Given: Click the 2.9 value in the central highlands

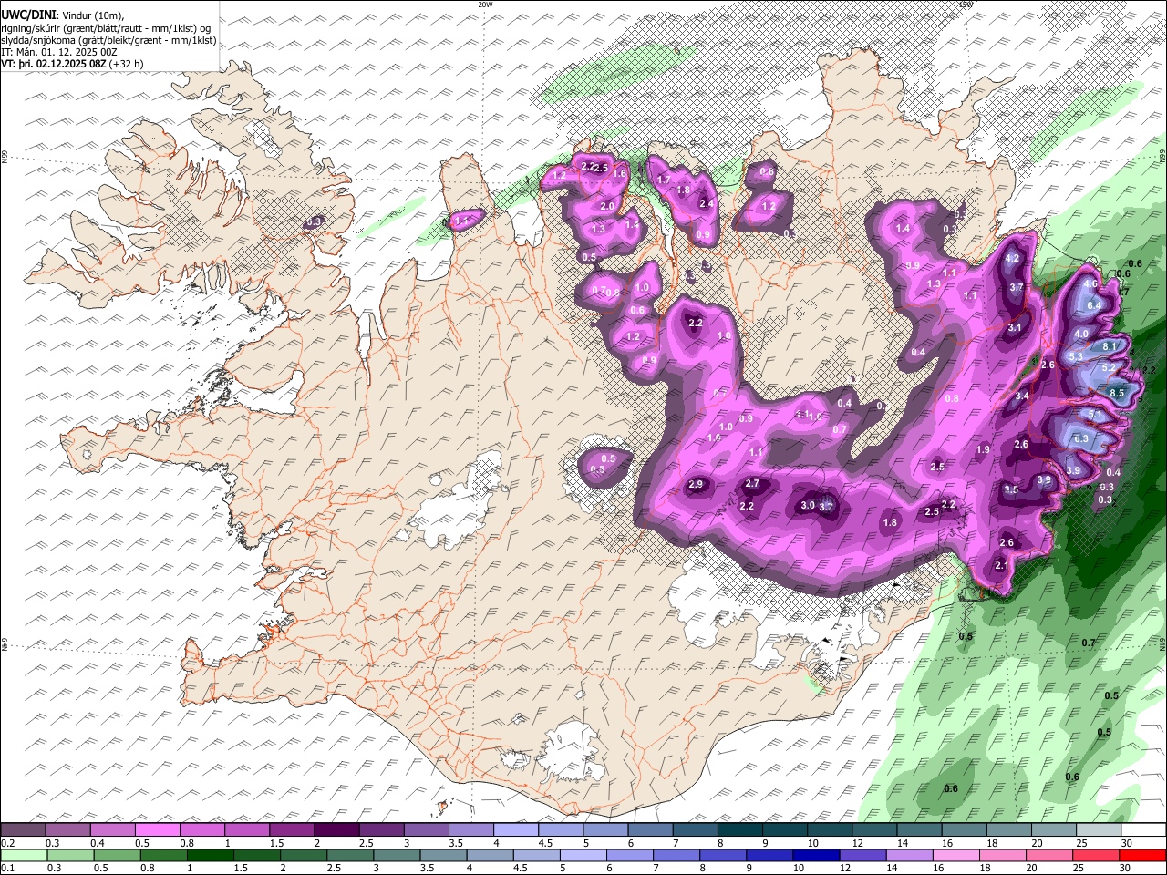Looking at the screenshot, I should (x=696, y=484).
